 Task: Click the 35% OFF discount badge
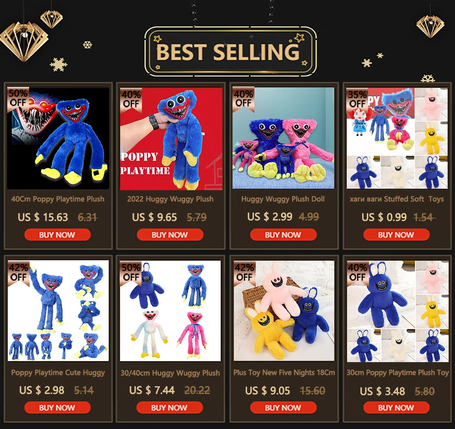pyautogui.click(x=357, y=100)
